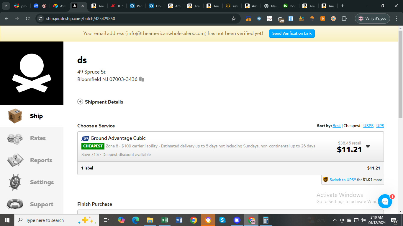The height and width of the screenshot is (226, 403).
Task: Click the $38.45 retail price text
Action: click(x=349, y=143)
